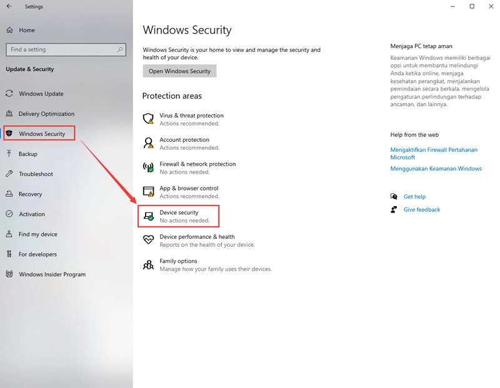Image resolution: width=500 pixels, height=388 pixels.
Task: Click the Give feedback link
Action: click(421, 210)
